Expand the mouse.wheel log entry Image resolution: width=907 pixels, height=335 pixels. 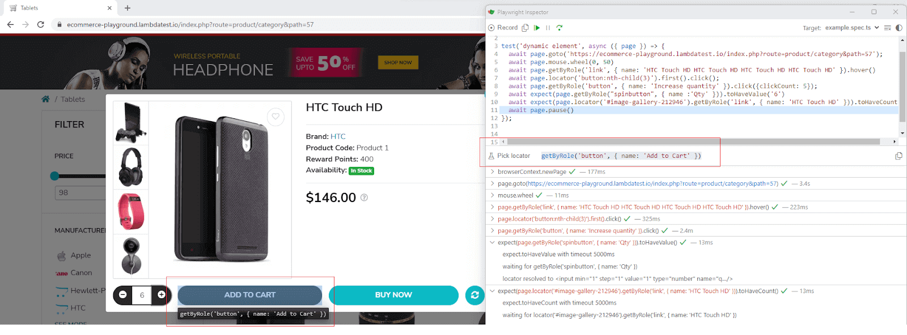492,195
